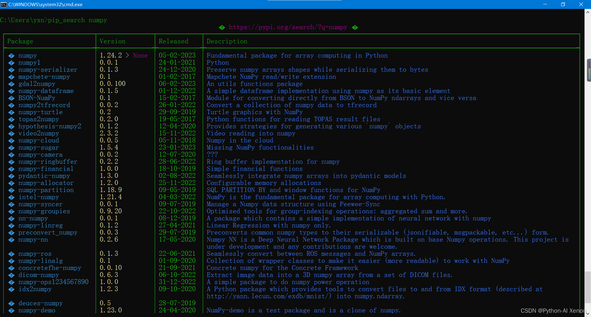Image resolution: width=591 pixels, height=317 pixels.
Task: Click the bullet icon next to pydantic-numpy
Action: point(11,176)
